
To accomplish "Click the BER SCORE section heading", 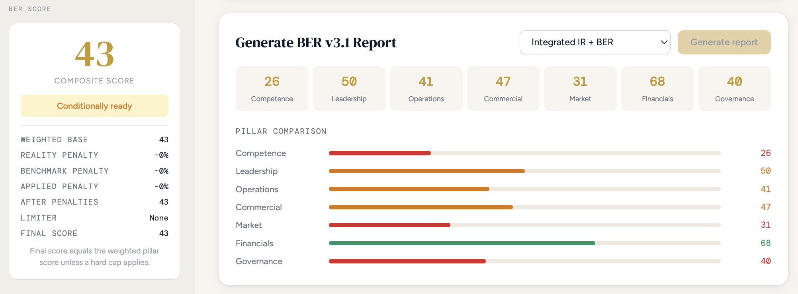I will coord(30,9).
